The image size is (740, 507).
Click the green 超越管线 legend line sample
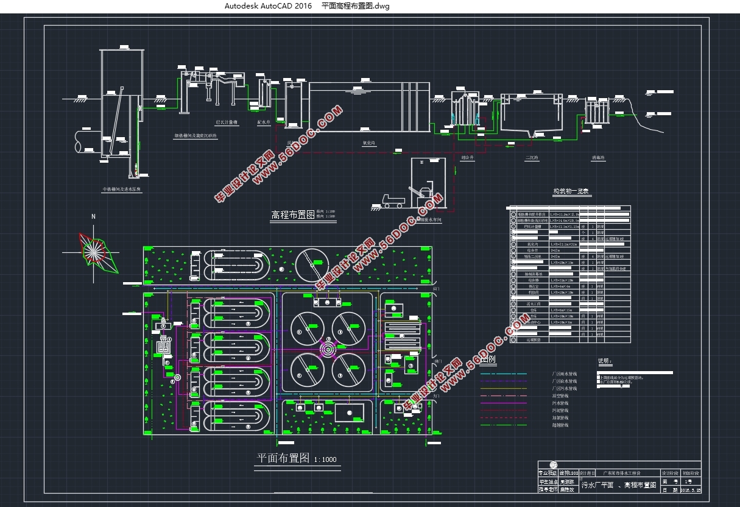coord(503,425)
